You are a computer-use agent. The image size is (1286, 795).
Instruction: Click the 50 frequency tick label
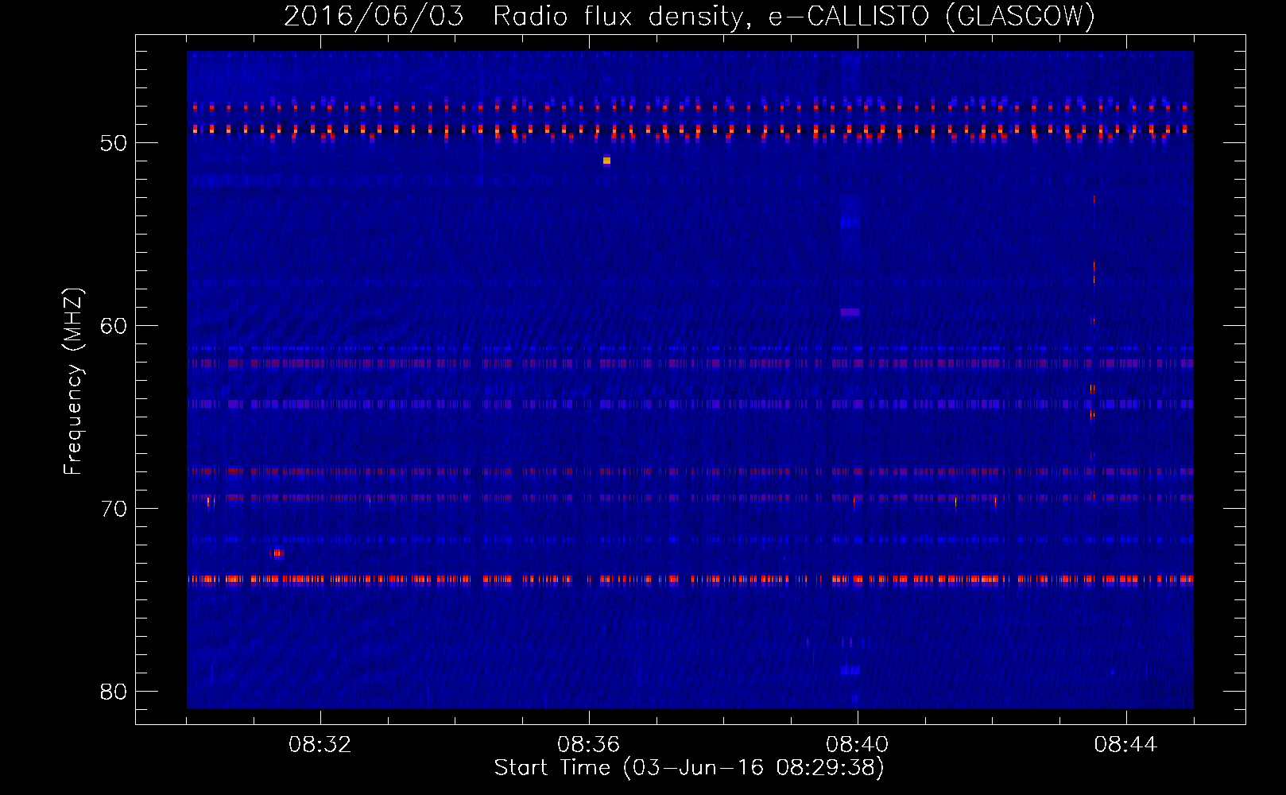click(114, 143)
